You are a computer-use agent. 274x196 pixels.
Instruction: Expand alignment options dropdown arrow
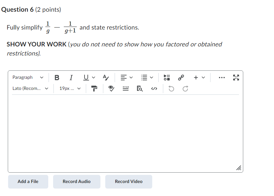point(131,78)
